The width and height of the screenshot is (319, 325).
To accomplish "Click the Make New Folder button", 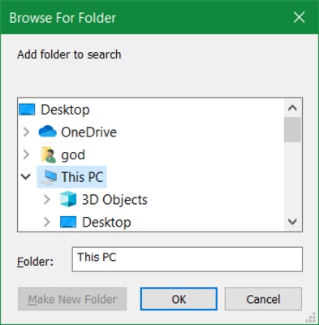I will click(72, 299).
